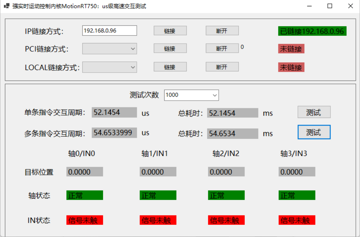Click the 测试次数 label

[x=144, y=95]
